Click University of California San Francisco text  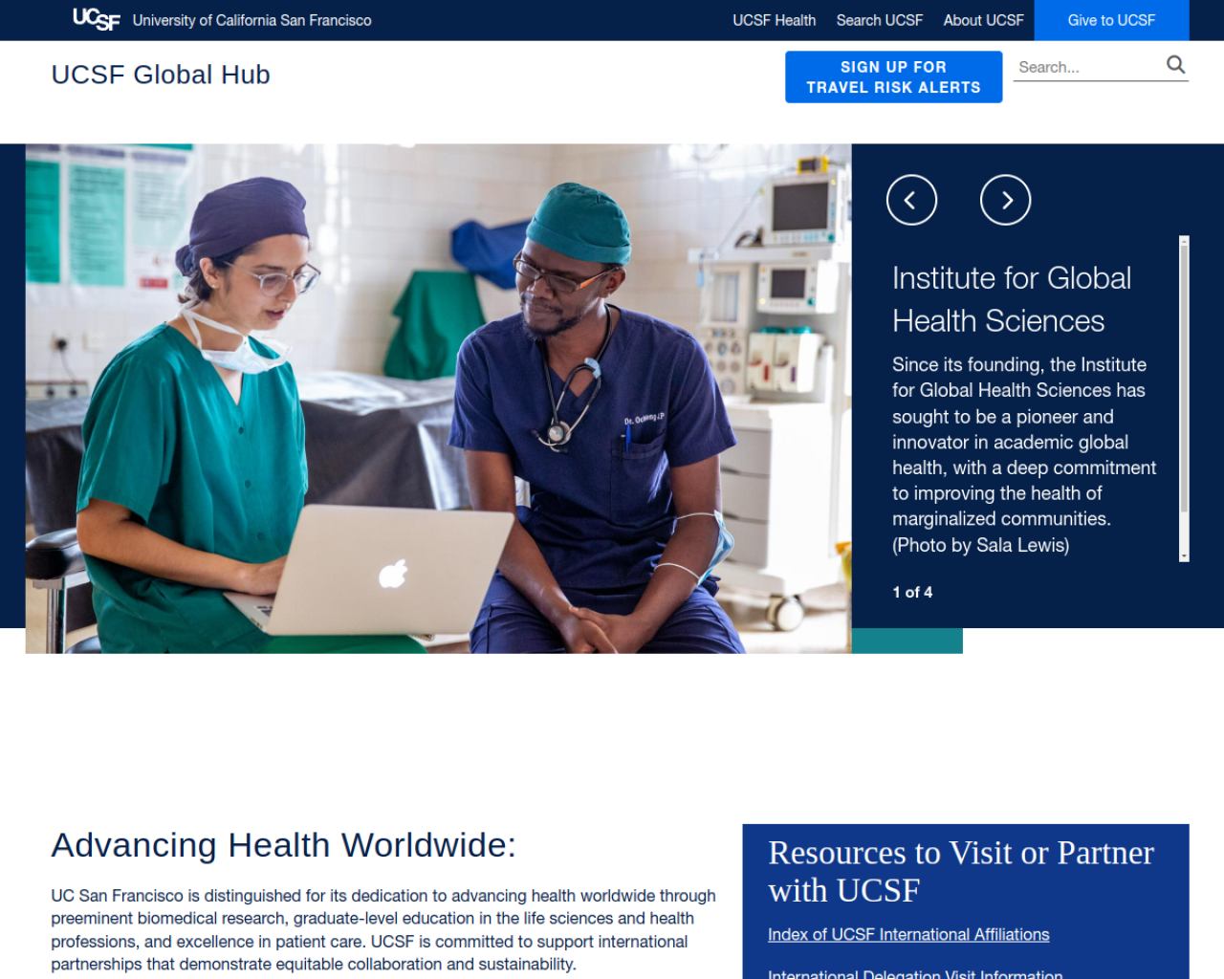click(251, 20)
